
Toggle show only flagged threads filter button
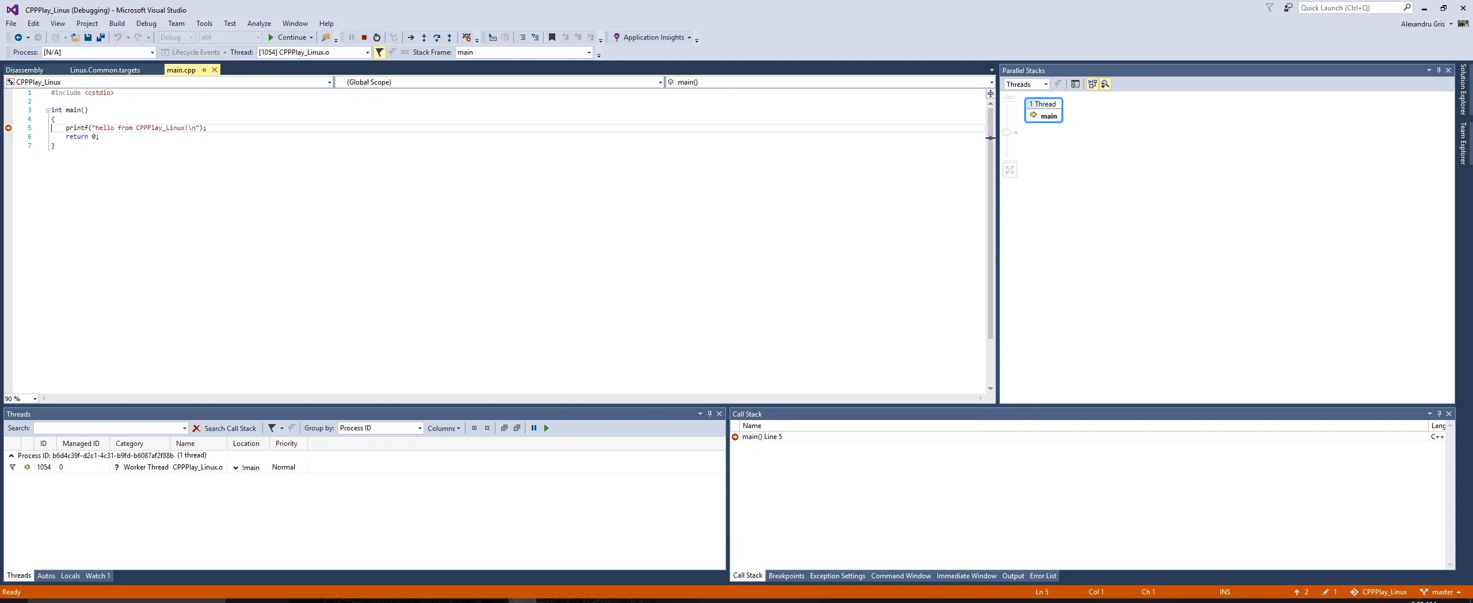point(380,52)
